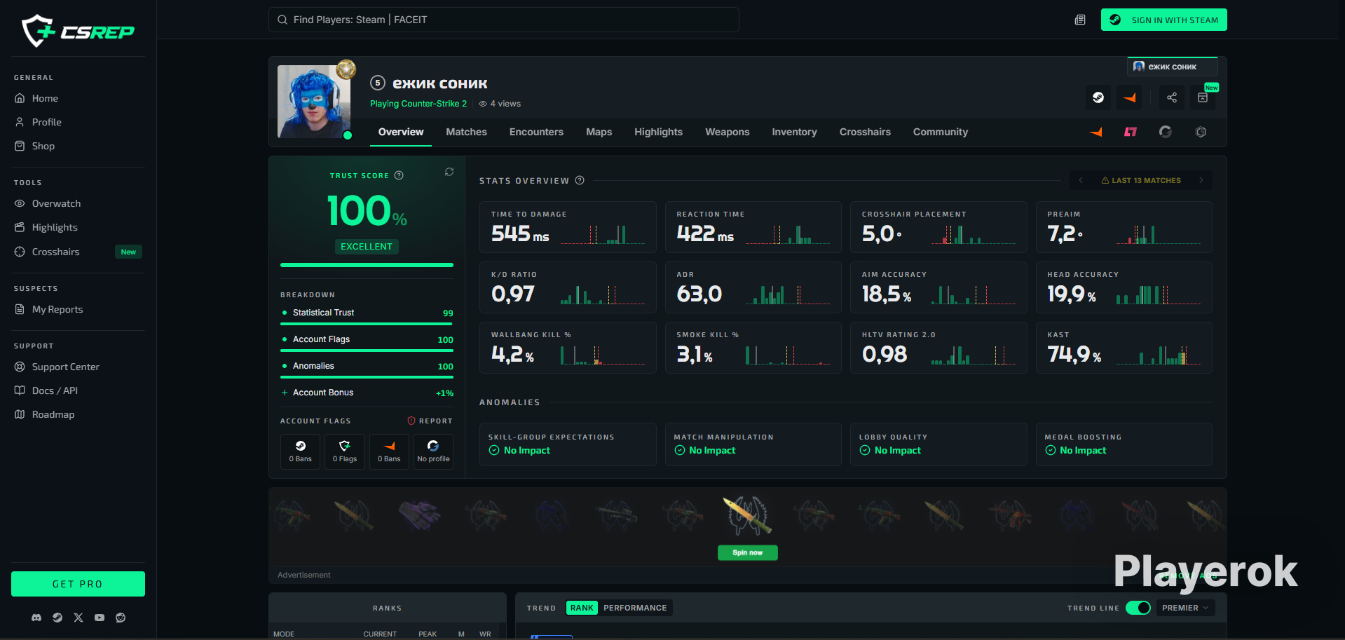Image resolution: width=1345 pixels, height=640 pixels.
Task: Go to next matches range chevron
Action: pyautogui.click(x=1201, y=180)
